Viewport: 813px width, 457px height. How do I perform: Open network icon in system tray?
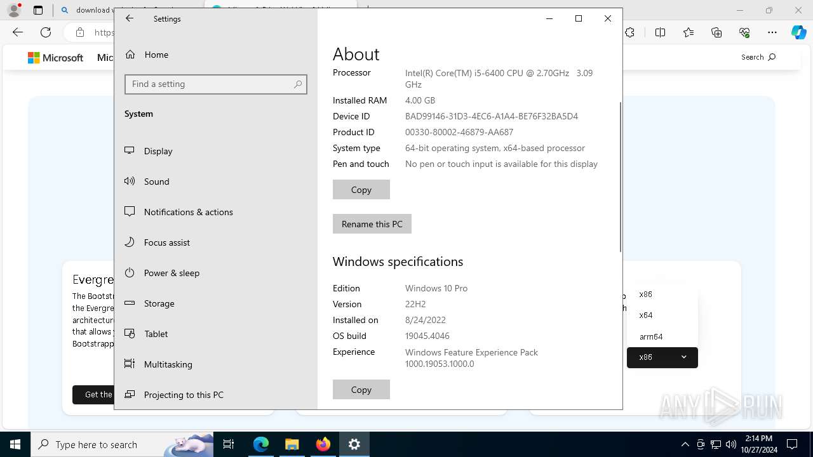(x=716, y=444)
